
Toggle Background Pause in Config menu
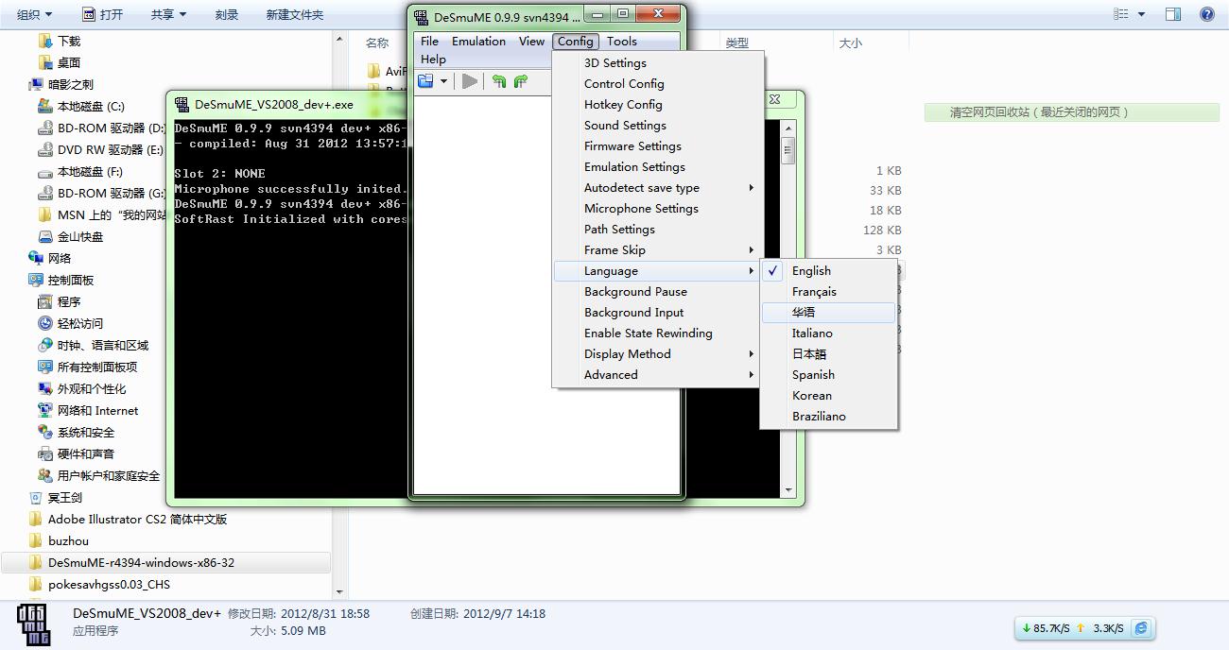(x=658, y=292)
